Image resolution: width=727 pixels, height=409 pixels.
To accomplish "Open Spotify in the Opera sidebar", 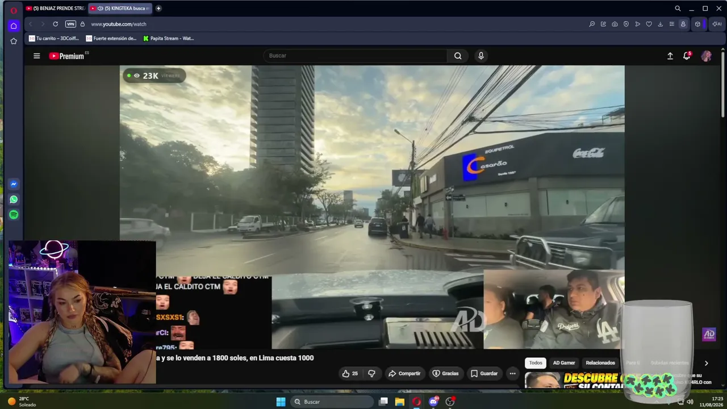I will [14, 215].
